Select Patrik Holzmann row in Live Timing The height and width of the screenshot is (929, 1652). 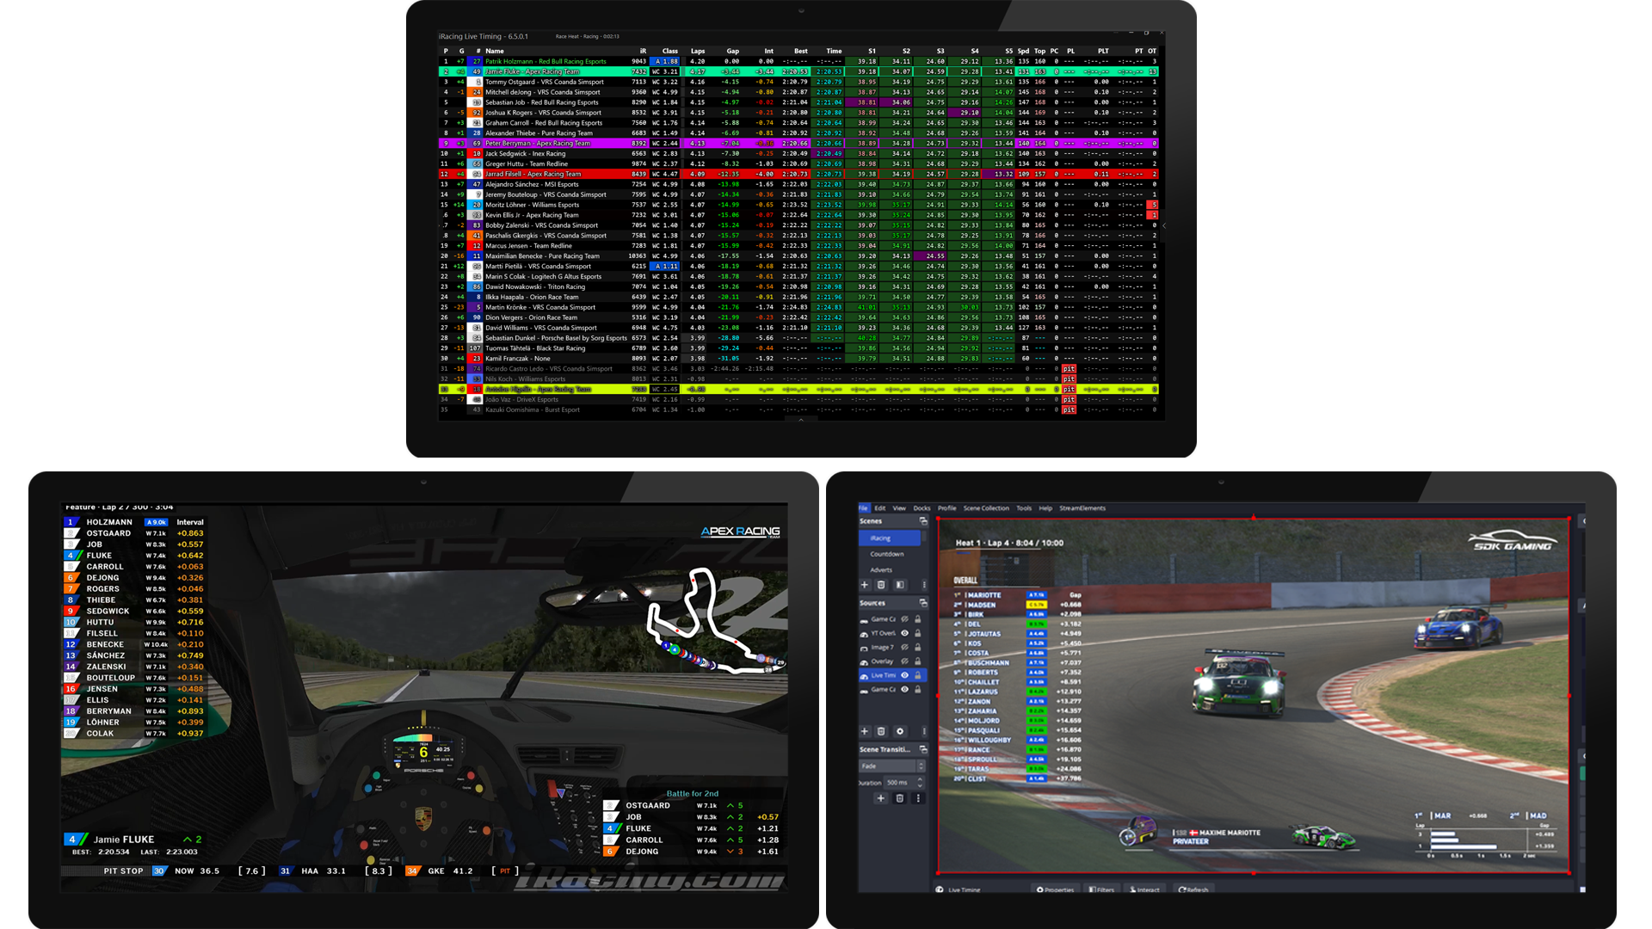798,61
